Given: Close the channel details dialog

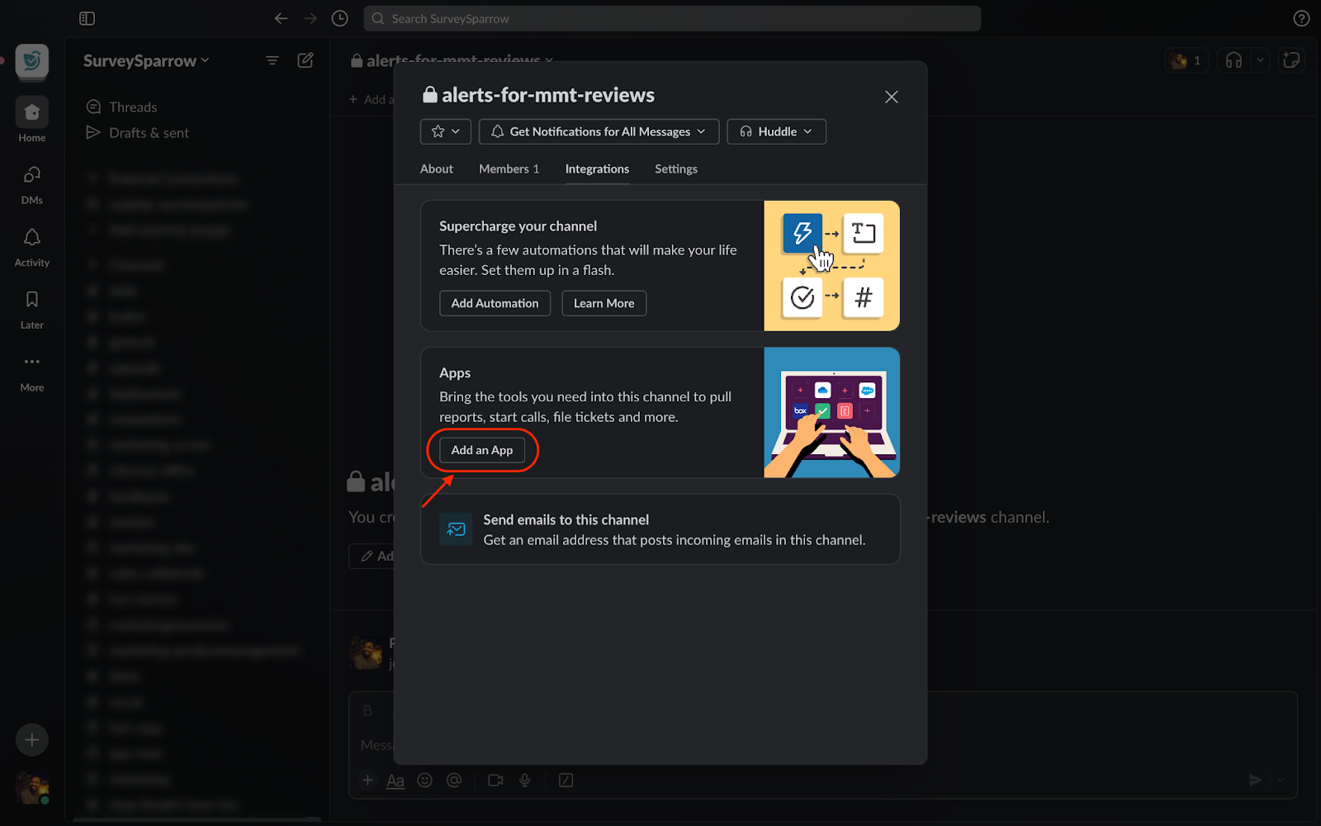Looking at the screenshot, I should click(x=891, y=97).
